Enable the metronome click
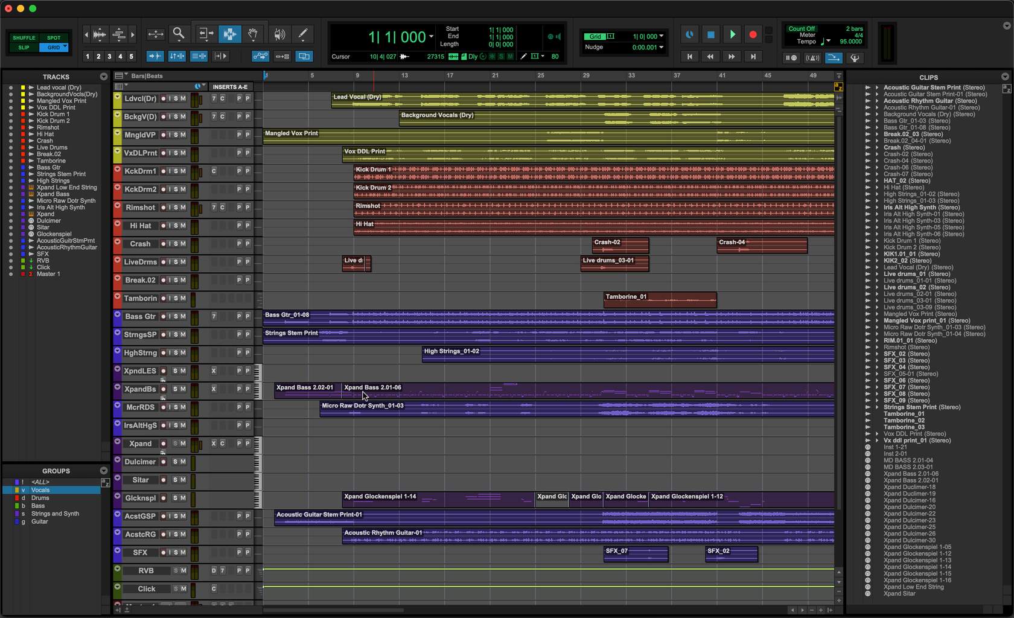The height and width of the screenshot is (618, 1014). click(x=813, y=58)
